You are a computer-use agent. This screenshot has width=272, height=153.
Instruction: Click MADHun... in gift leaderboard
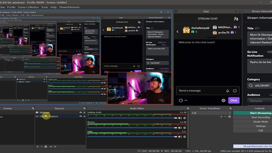click(225, 27)
